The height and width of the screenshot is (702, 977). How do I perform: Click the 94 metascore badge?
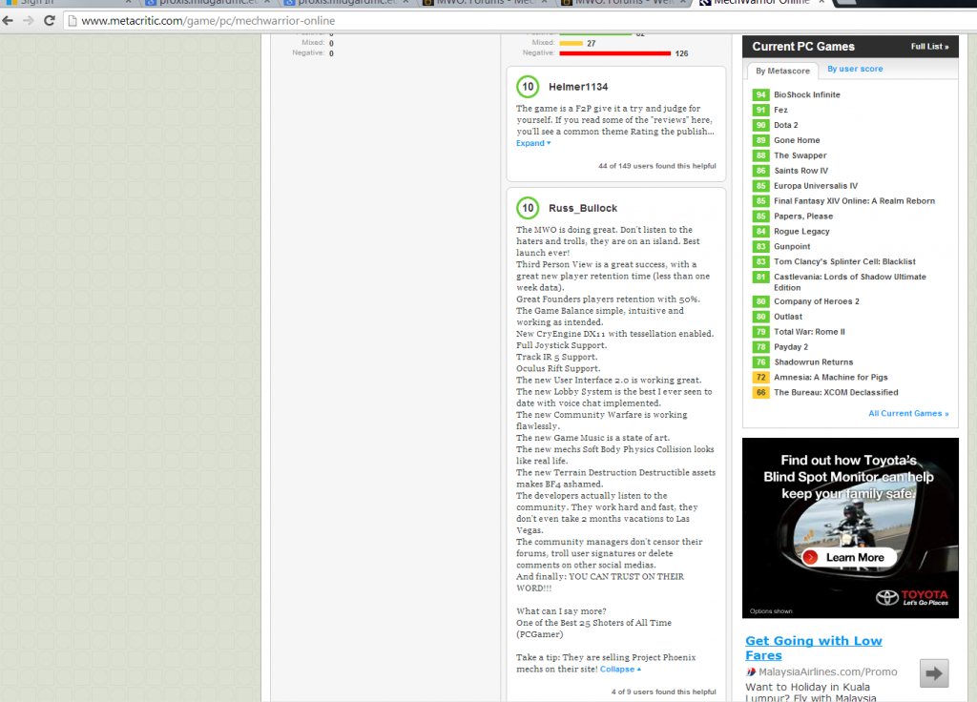760,94
